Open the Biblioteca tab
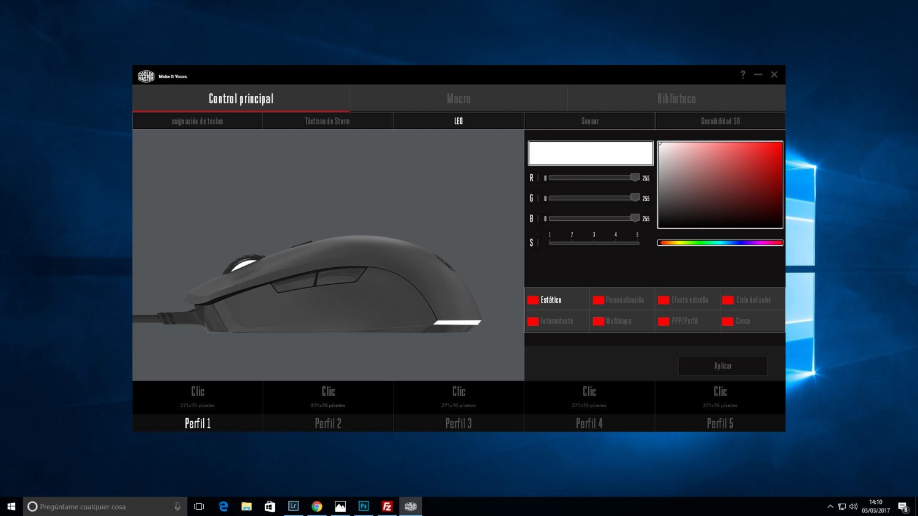The image size is (918, 516). 676,98
